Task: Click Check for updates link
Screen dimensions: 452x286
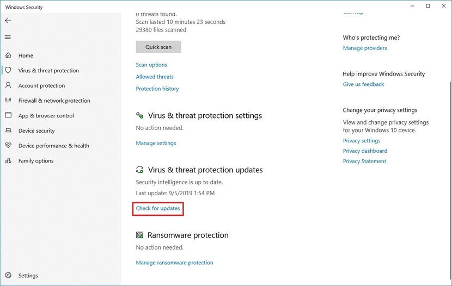Action: 158,208
